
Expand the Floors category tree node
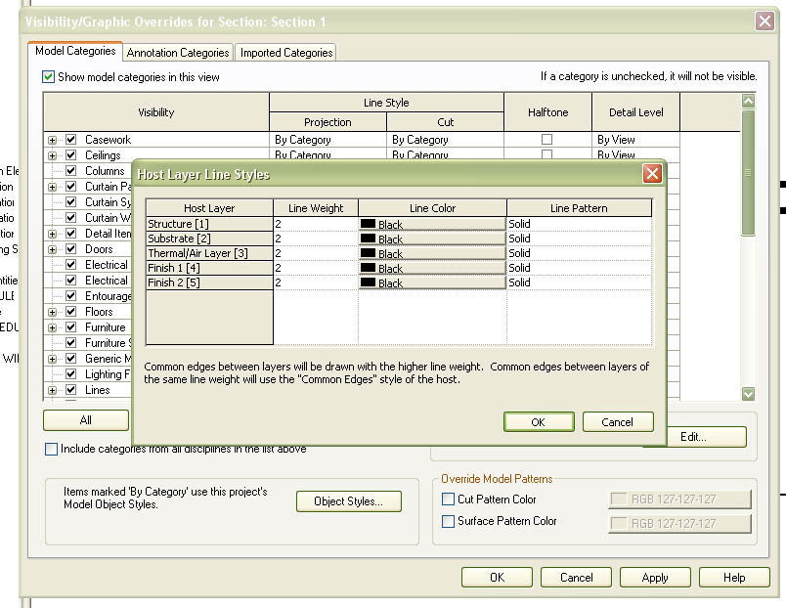pyautogui.click(x=53, y=312)
